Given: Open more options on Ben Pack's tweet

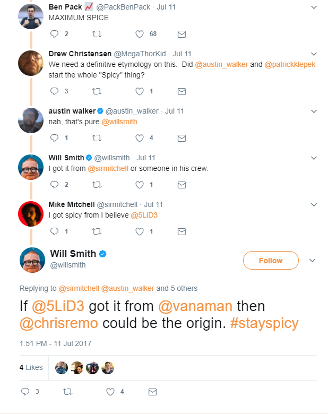Looking at the screenshot, I should [x=314, y=7].
